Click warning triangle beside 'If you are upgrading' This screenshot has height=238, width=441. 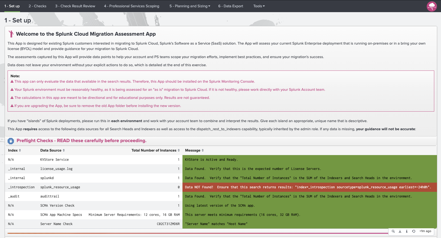[12, 106]
